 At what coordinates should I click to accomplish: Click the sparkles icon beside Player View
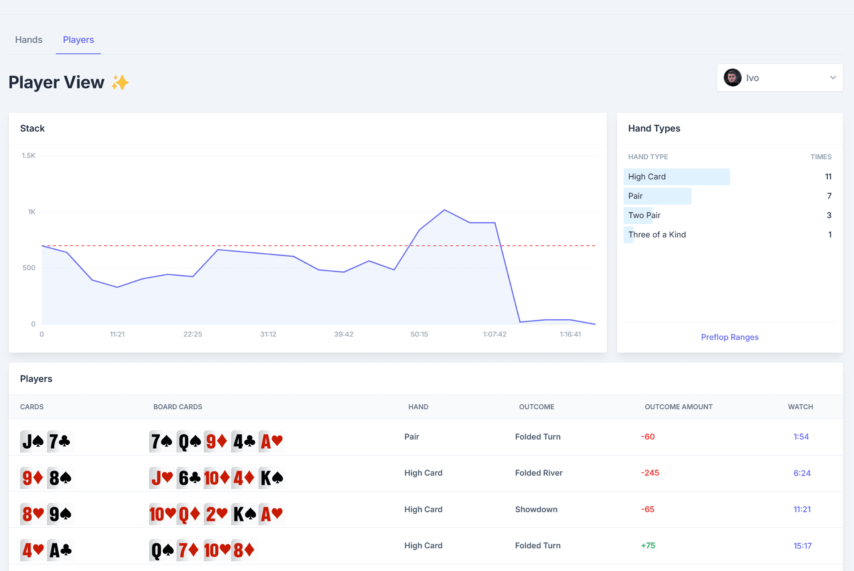[120, 82]
